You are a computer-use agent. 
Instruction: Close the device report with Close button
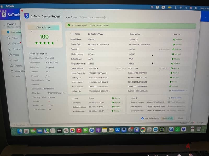coord(181,118)
